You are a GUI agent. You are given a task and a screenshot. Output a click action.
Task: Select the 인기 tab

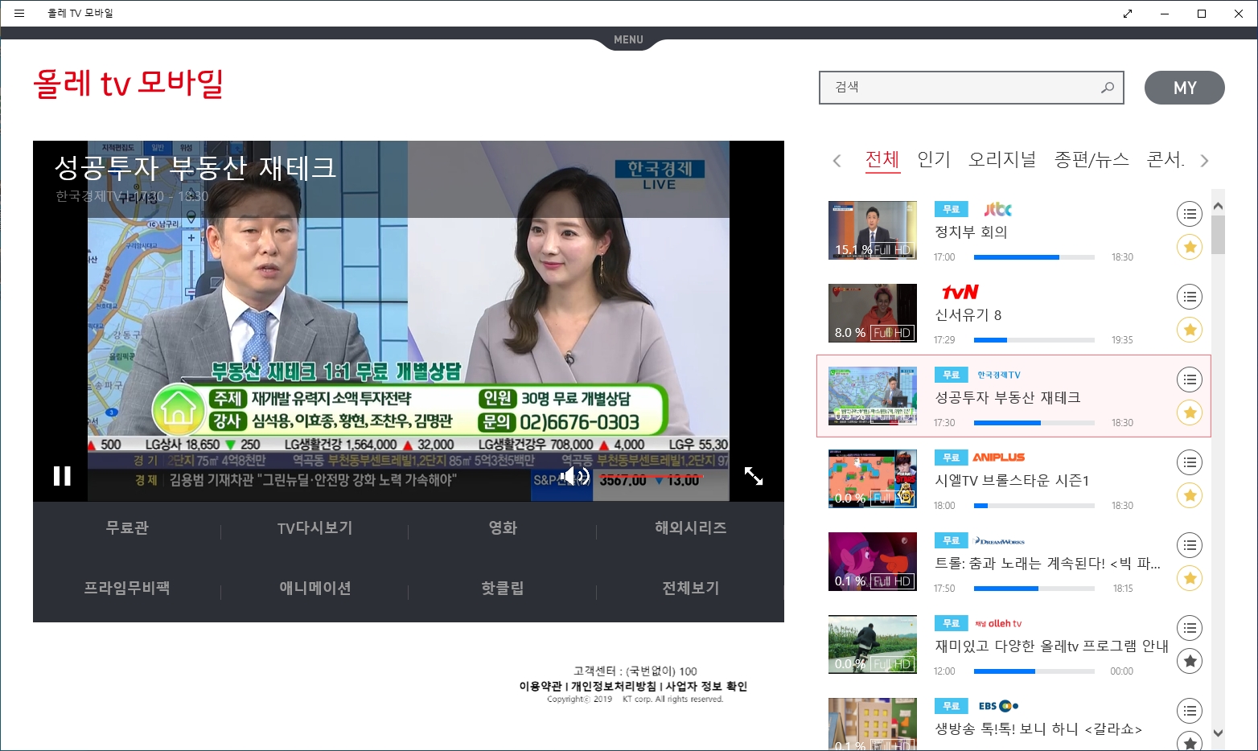(x=934, y=159)
